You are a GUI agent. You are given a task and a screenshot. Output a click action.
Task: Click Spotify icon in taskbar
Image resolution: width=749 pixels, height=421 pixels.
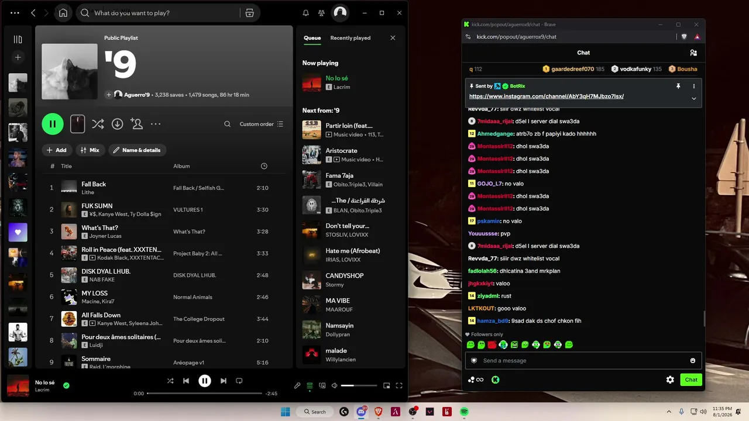pyautogui.click(x=464, y=412)
